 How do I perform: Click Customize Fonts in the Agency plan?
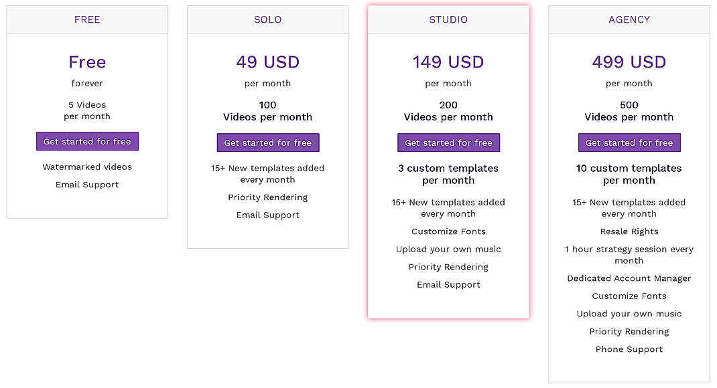coord(629,296)
